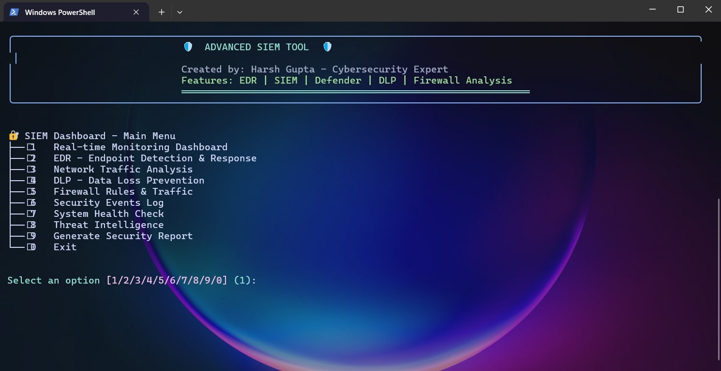
Task: Click the Generate Security Report numbered icon
Action: (x=31, y=236)
